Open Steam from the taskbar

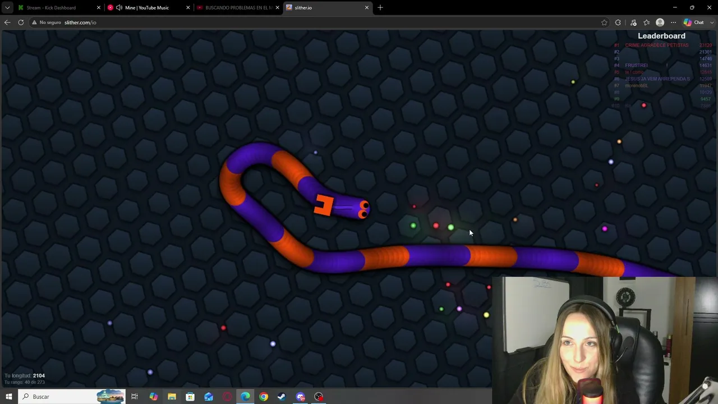282,397
